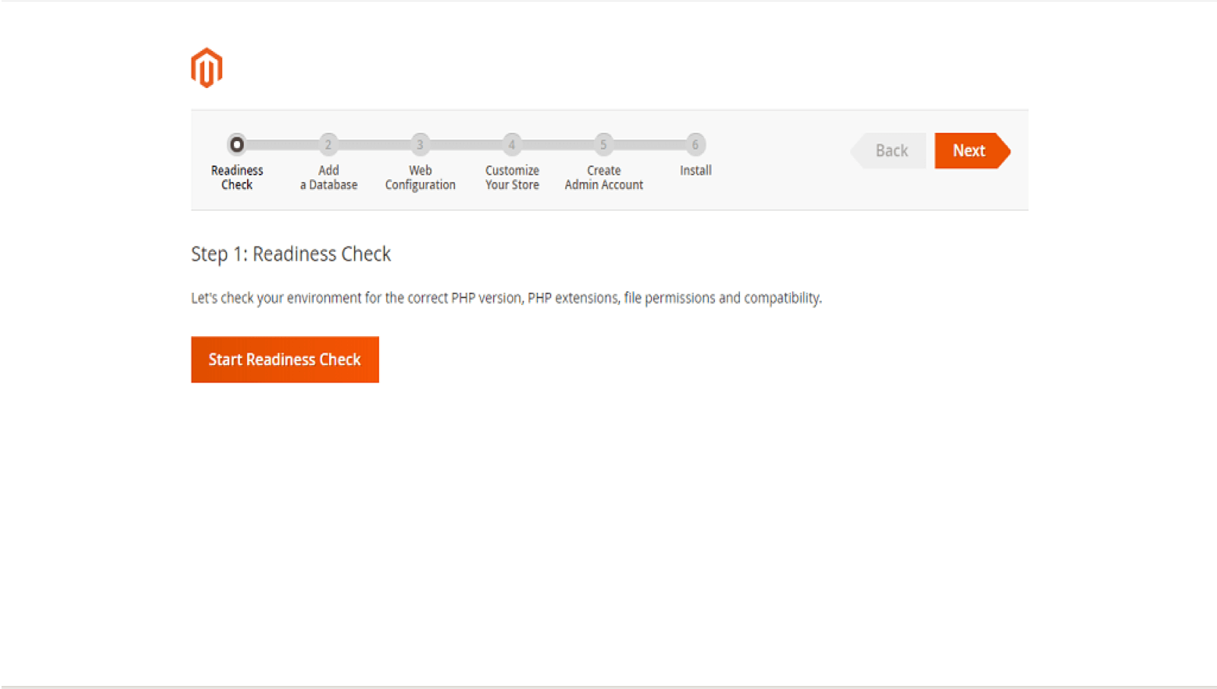Click the step 3 numbered circle
Viewport: 1217px width, 689px height.
420,144
